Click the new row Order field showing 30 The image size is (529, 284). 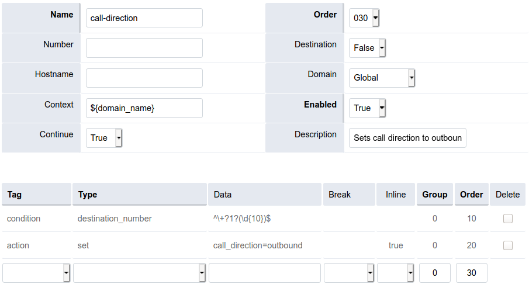[471, 273]
